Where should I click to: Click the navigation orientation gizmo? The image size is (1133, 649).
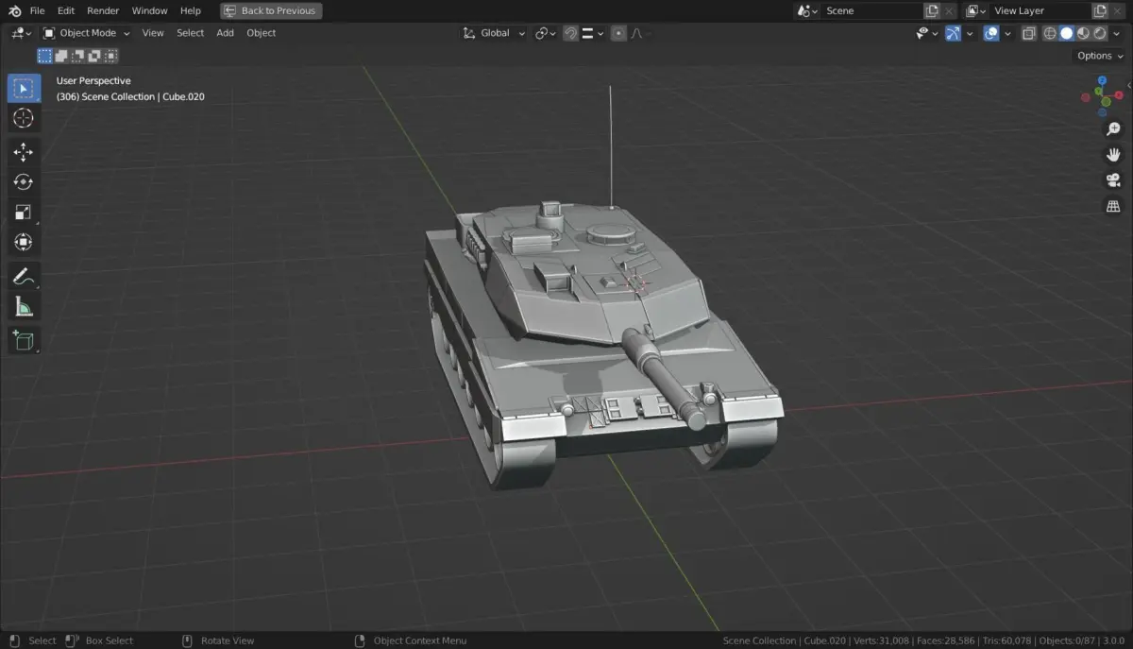[x=1104, y=95]
